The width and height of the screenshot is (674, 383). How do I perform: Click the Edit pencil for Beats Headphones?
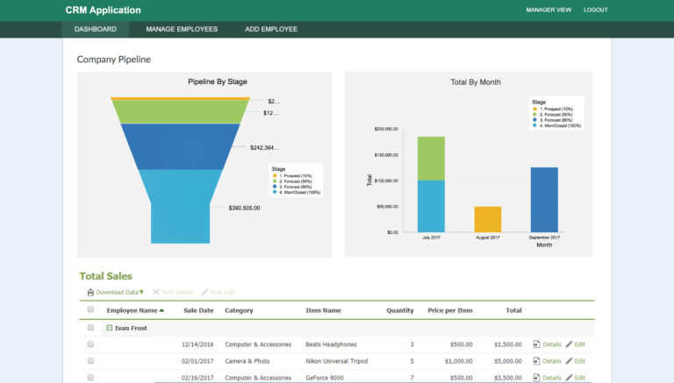pos(570,344)
